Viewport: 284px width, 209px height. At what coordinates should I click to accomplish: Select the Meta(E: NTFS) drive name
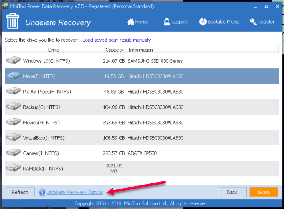tap(39, 76)
